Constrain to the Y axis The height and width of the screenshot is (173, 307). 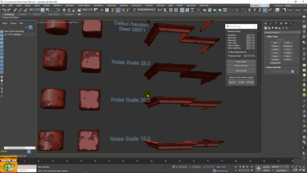(x=255, y=10)
